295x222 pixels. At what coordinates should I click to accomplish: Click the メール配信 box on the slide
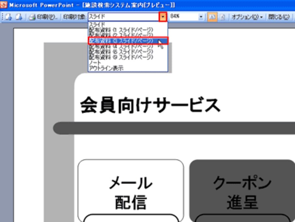(131, 190)
